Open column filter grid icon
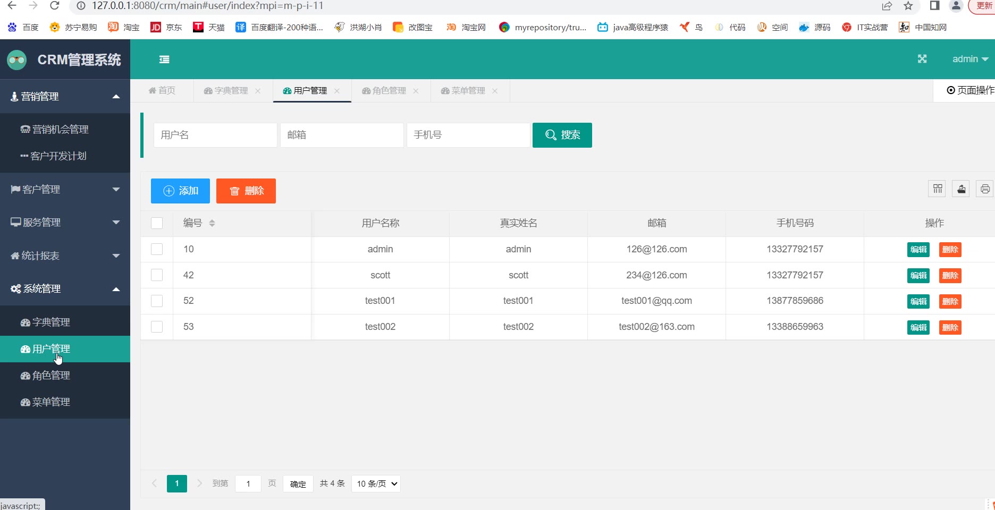The image size is (995, 510). click(x=938, y=189)
